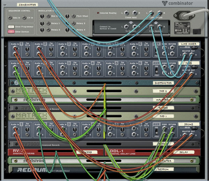The image size is (209, 181).
Task: Expand the Filter Malström fold arrow
Action: click(x=5, y=161)
